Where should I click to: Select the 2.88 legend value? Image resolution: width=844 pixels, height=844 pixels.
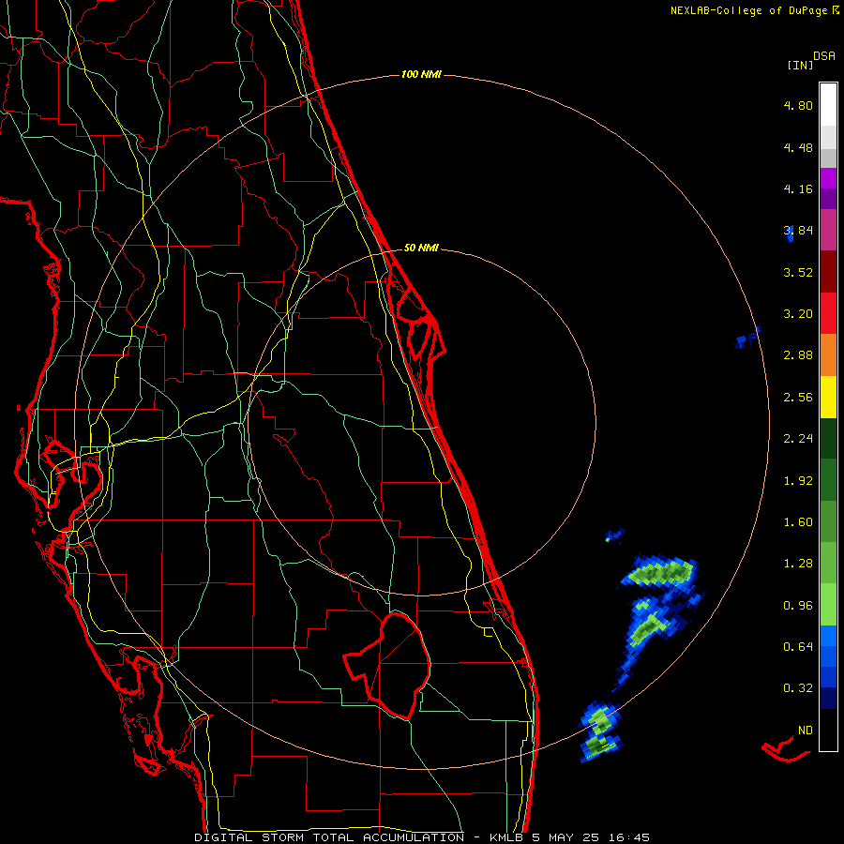click(798, 355)
